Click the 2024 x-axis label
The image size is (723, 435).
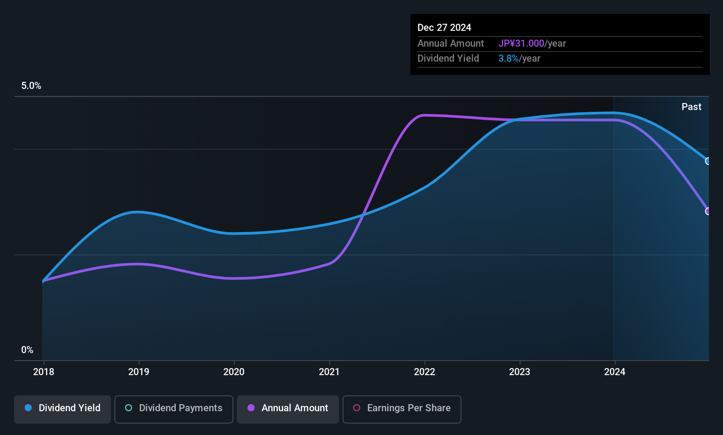615,372
